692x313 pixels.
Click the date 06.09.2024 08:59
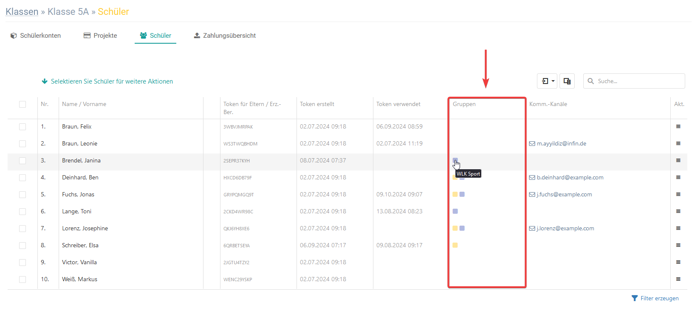pos(399,126)
